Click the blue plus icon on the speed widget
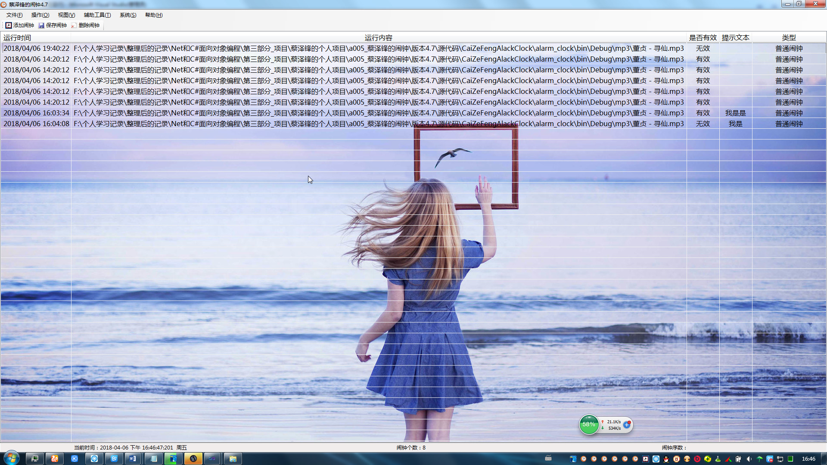Viewport: 827px width, 465px height. point(627,425)
